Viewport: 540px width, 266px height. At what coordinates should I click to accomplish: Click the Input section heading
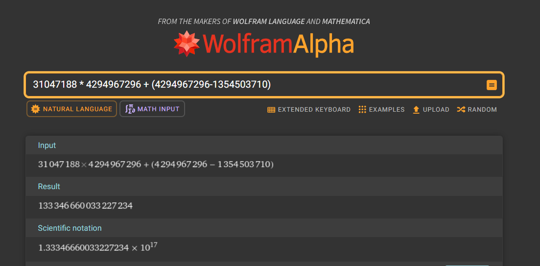coord(47,145)
